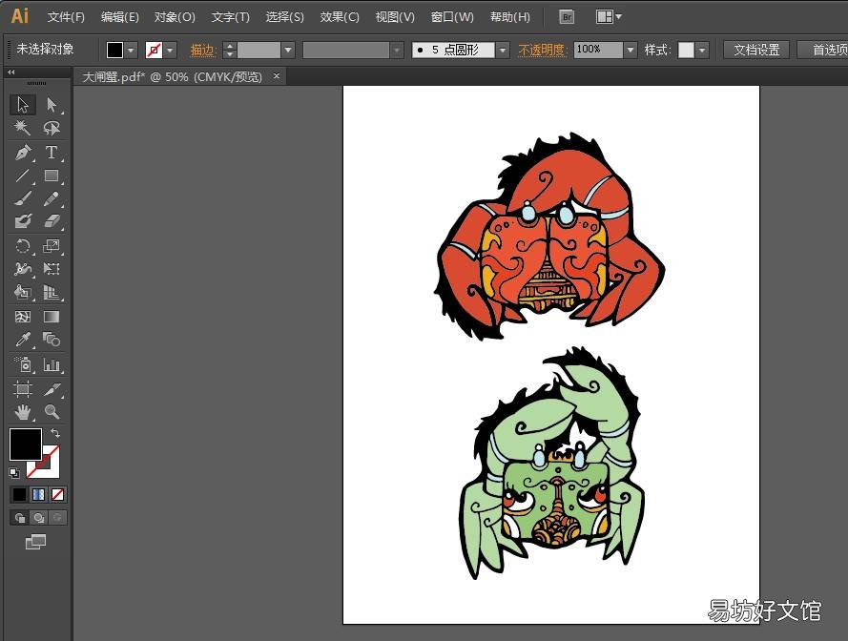Open the 窗口(W) menu
848x641 pixels.
[x=452, y=17]
